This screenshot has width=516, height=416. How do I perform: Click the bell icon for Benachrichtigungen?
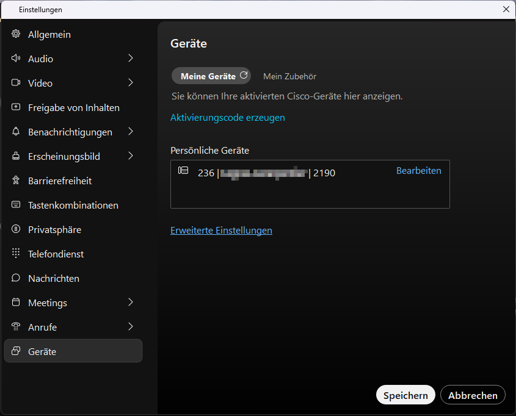[x=16, y=132]
